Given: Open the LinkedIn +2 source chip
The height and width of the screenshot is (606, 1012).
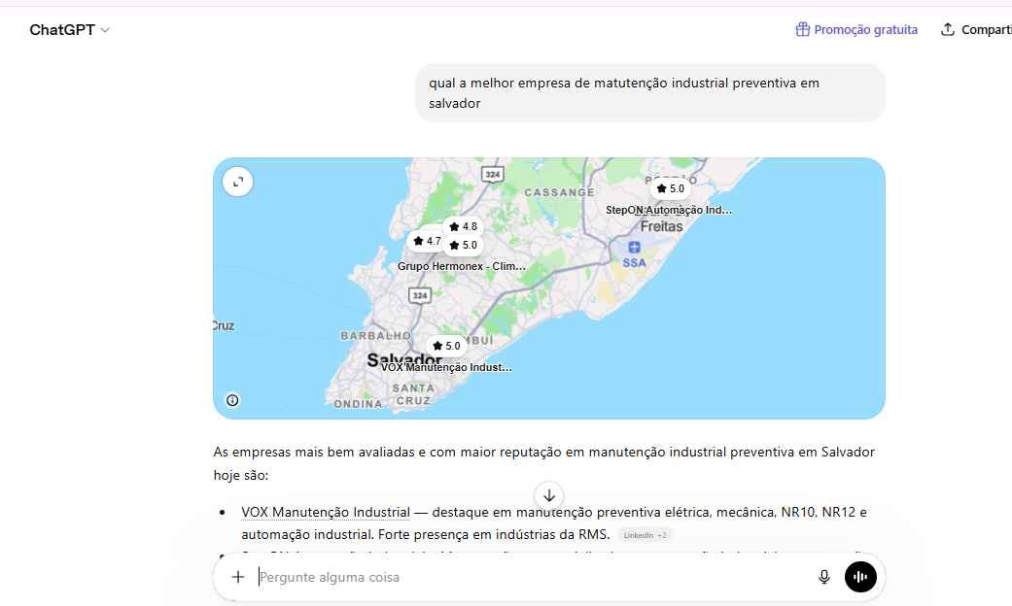Looking at the screenshot, I should pos(645,535).
